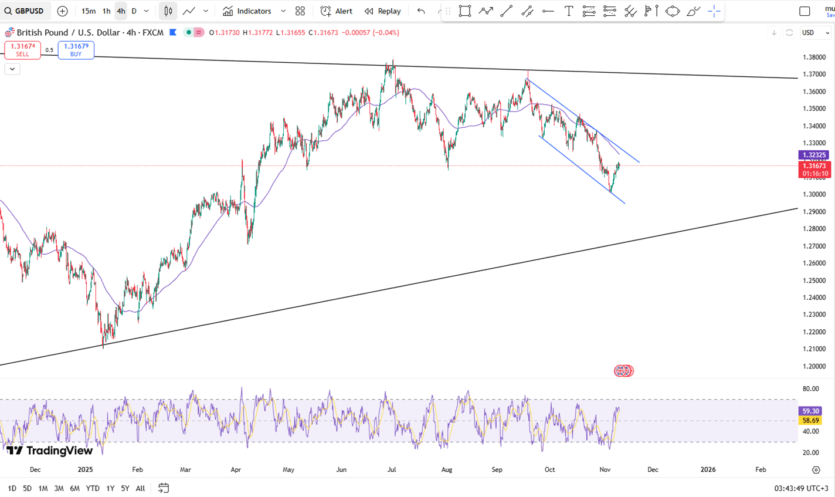Screen dimensions: 835x497
Task: Select the Text annotation tool
Action: pyautogui.click(x=568, y=11)
